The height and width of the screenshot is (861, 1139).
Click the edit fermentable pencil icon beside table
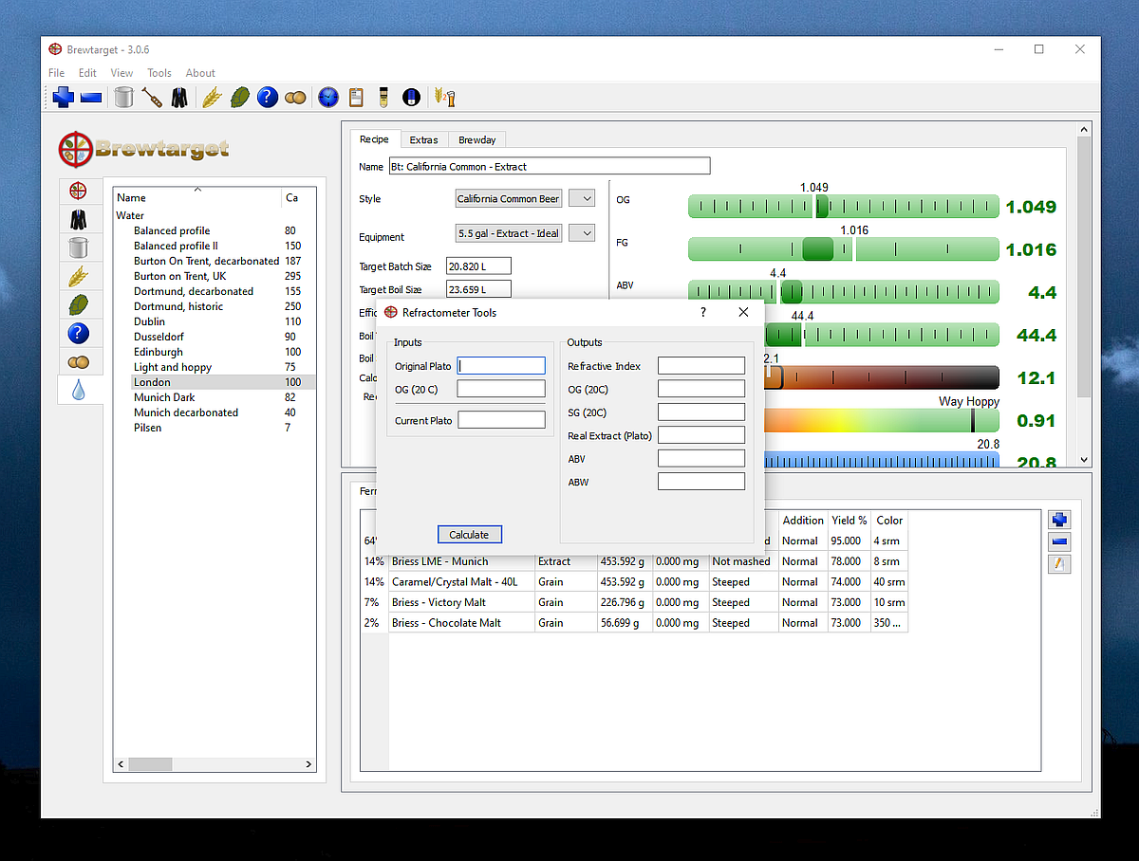pos(1060,564)
